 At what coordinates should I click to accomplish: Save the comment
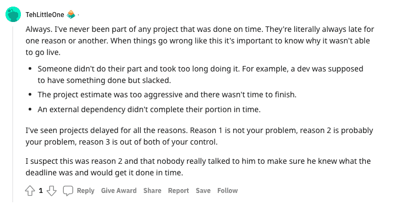[x=203, y=191]
